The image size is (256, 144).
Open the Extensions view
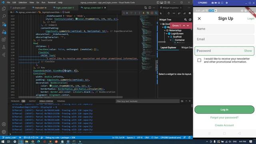[x=4, y=39]
